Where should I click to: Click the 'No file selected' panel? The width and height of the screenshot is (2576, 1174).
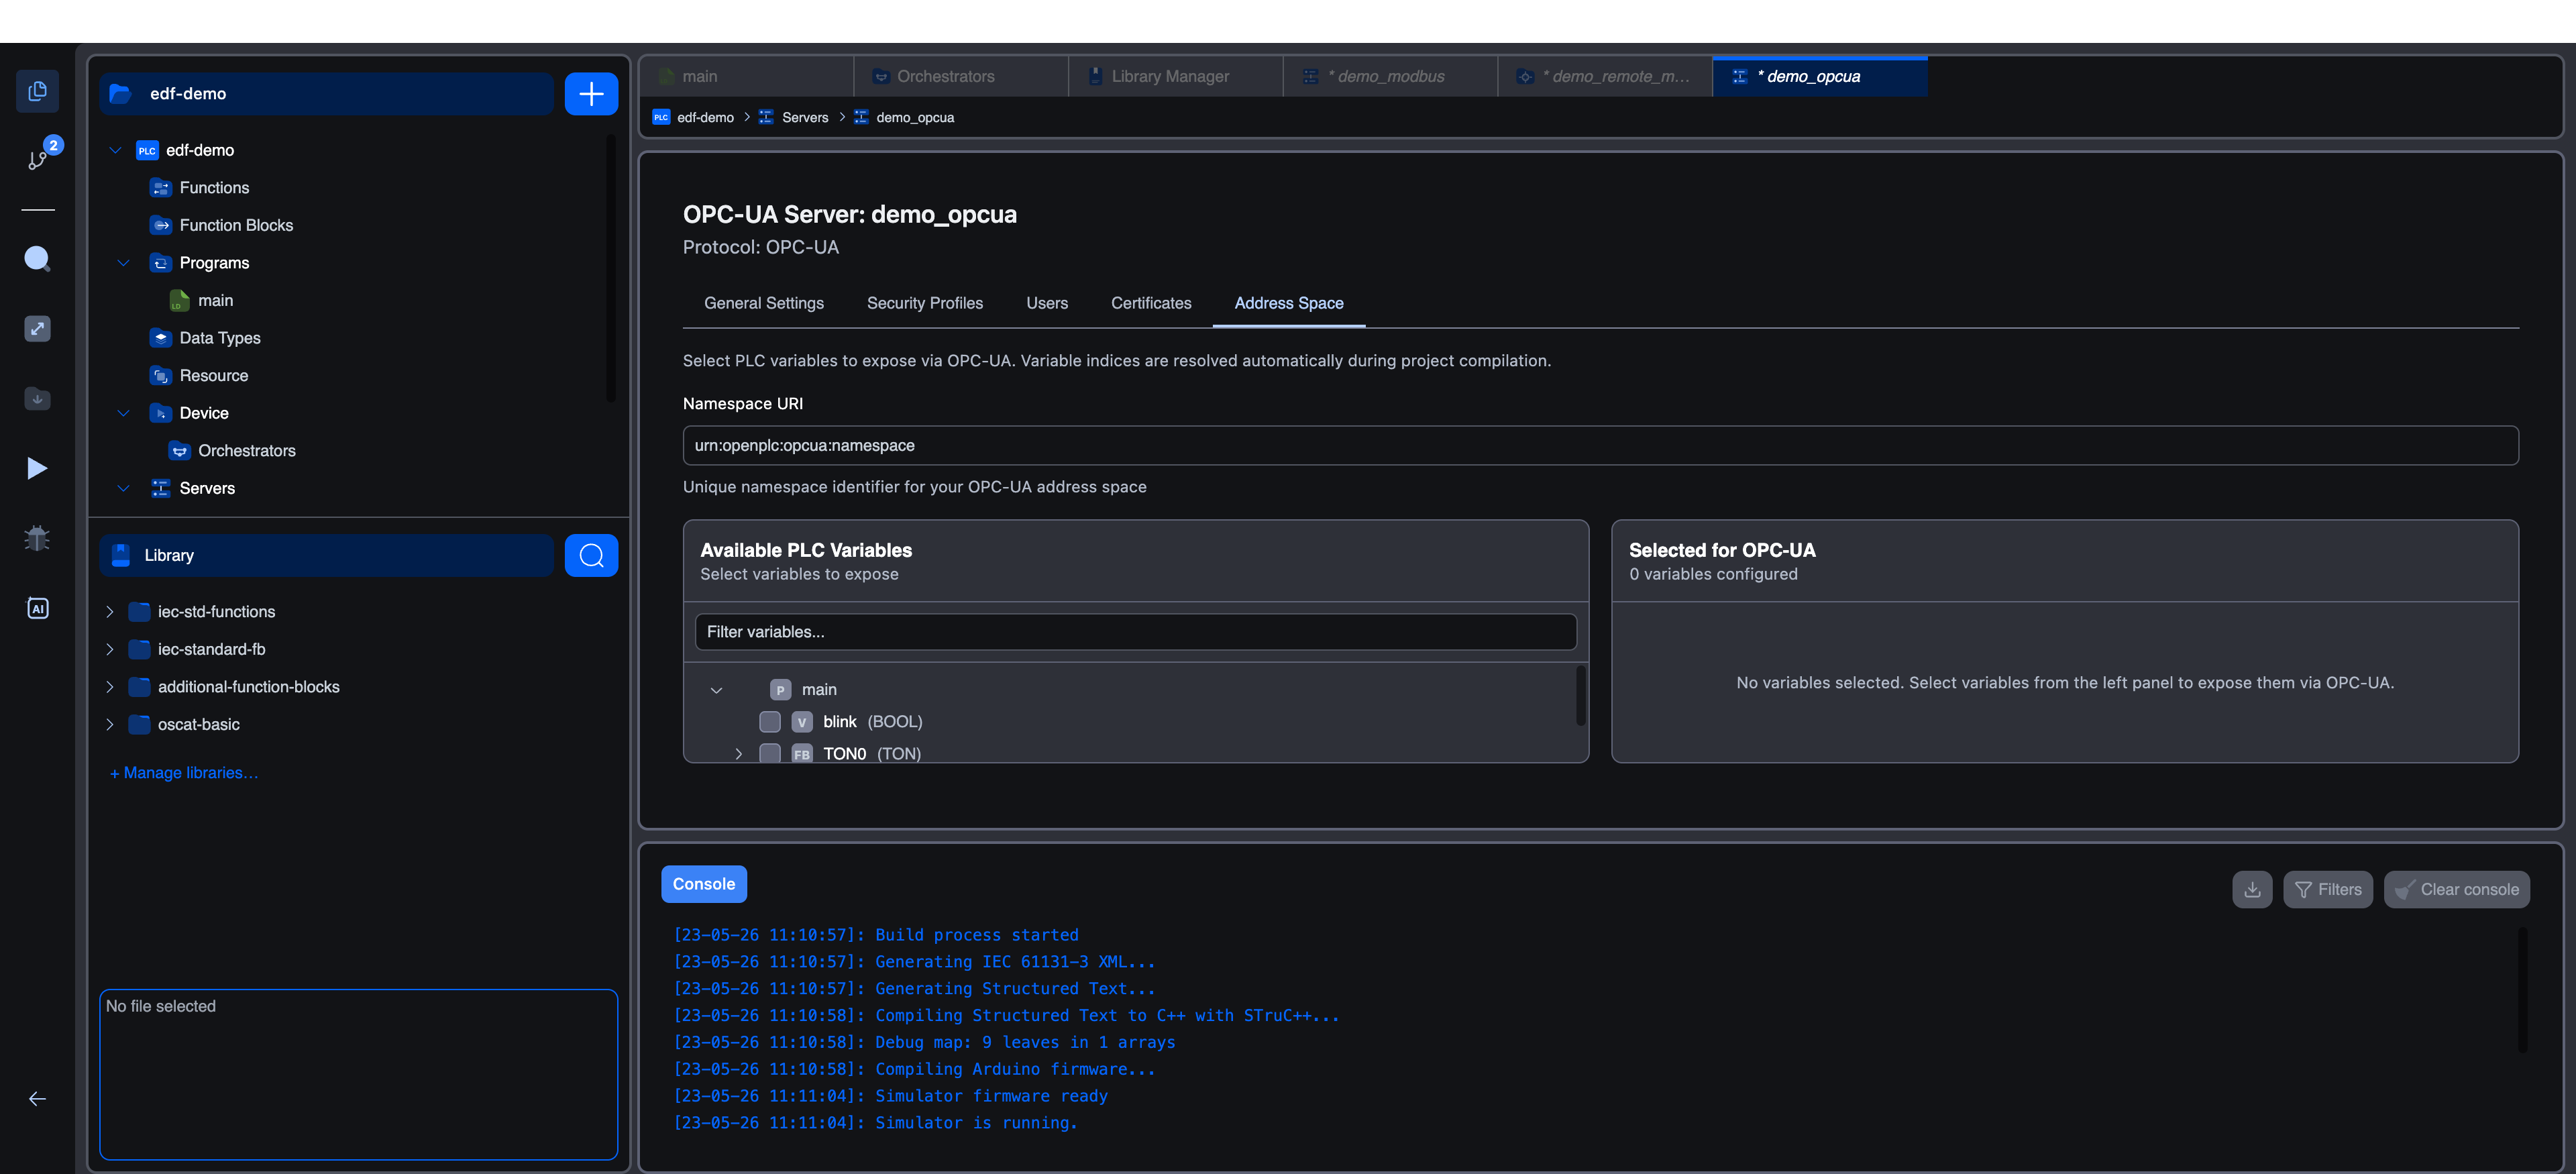click(x=359, y=1075)
